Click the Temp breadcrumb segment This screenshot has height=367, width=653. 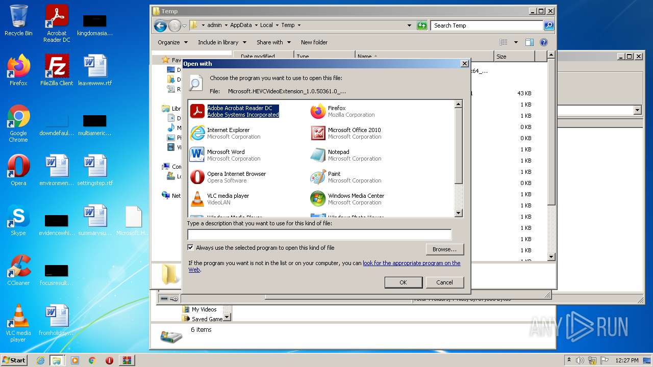point(288,25)
